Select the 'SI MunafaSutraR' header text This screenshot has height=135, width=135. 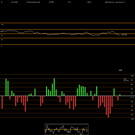point(33,2)
